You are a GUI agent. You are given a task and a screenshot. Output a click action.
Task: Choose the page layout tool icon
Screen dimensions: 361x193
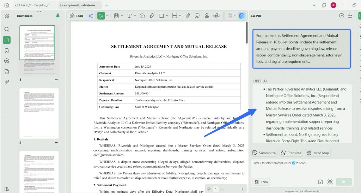point(116,15)
